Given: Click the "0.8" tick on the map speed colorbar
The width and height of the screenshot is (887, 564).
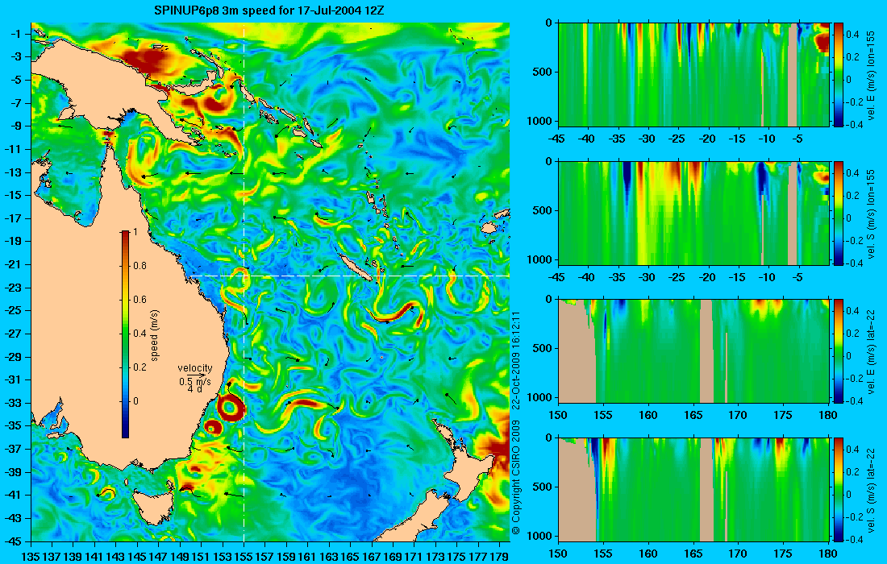Looking at the screenshot, I should click(x=140, y=266).
